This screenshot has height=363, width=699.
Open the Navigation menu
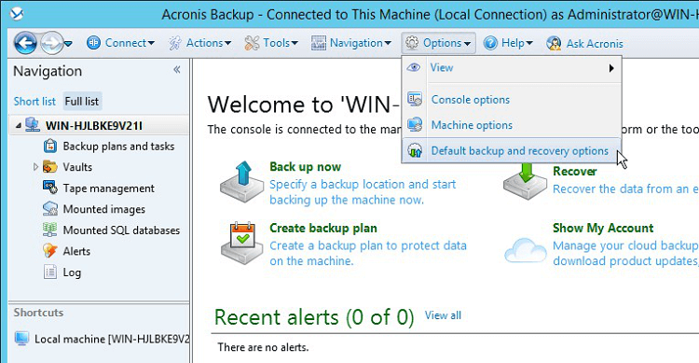[360, 43]
